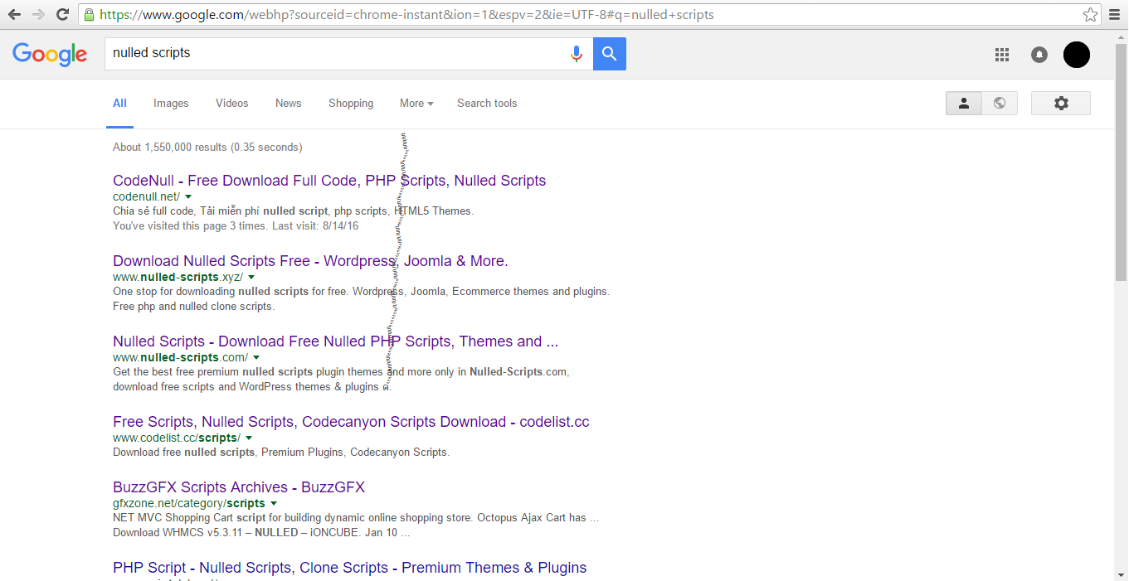Click the codenull.net/ green URL text

[146, 196]
